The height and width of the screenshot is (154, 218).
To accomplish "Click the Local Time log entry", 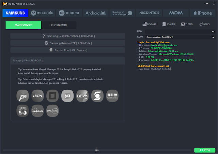I will click(x=154, y=69).
